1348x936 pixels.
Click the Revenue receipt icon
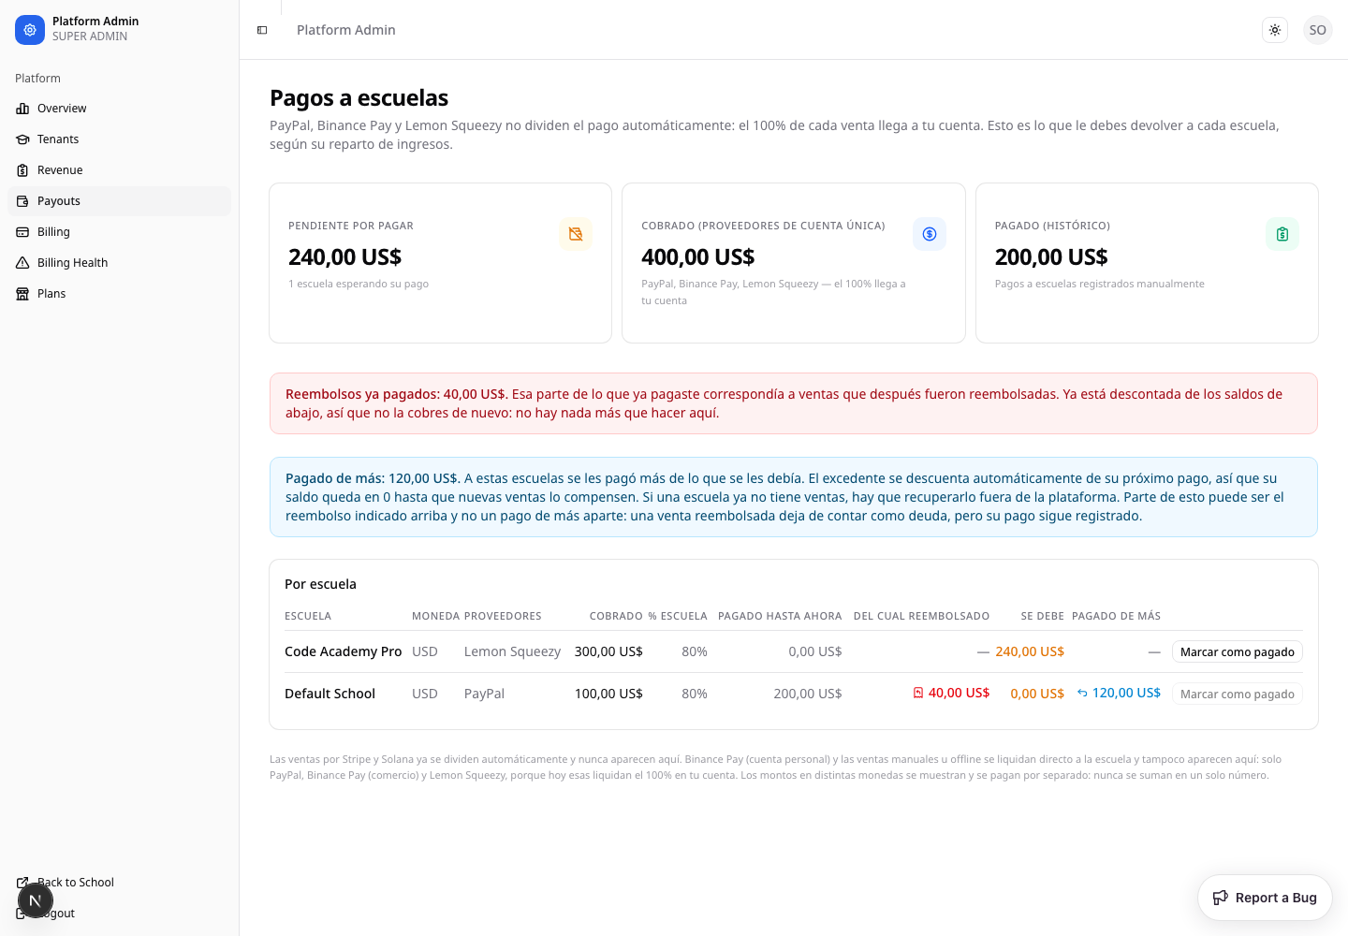(x=22, y=170)
